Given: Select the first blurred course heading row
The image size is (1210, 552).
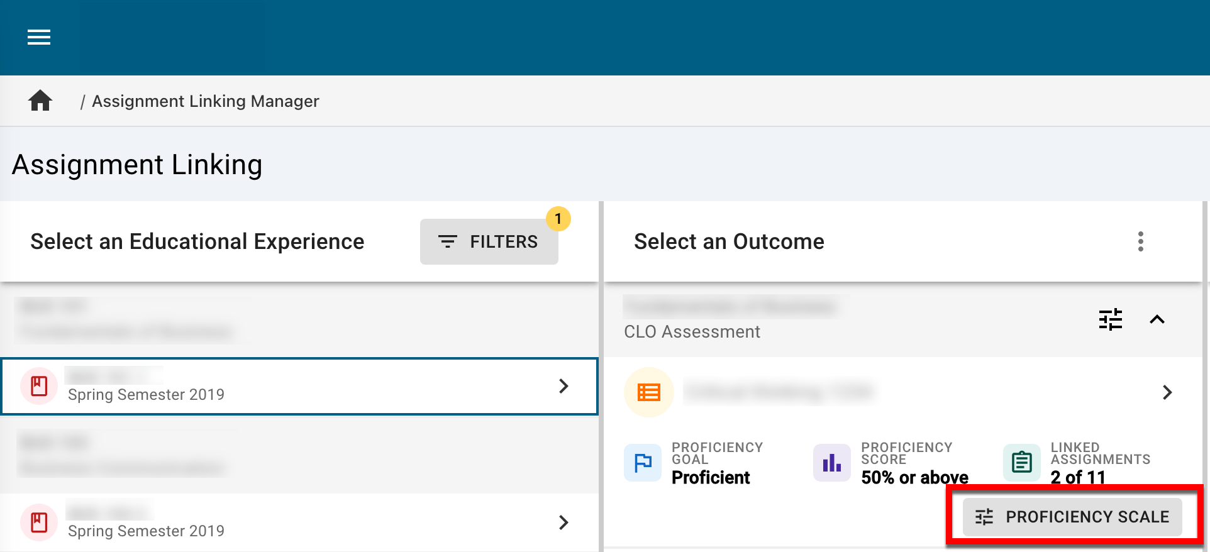Looking at the screenshot, I should click(126, 319).
